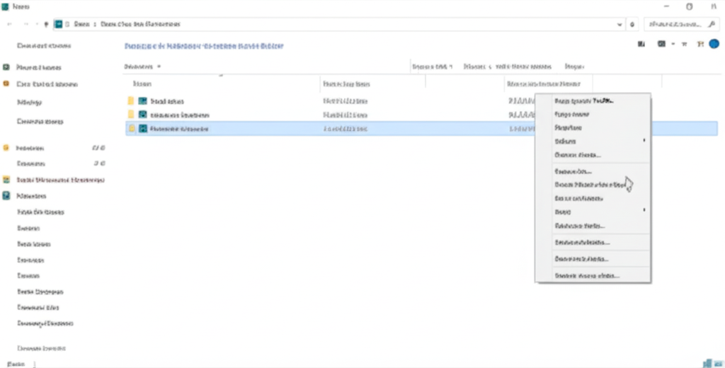Select the highlighted third row in the file list
Viewport: 725px width, 368px height.
pyautogui.click(x=421, y=129)
